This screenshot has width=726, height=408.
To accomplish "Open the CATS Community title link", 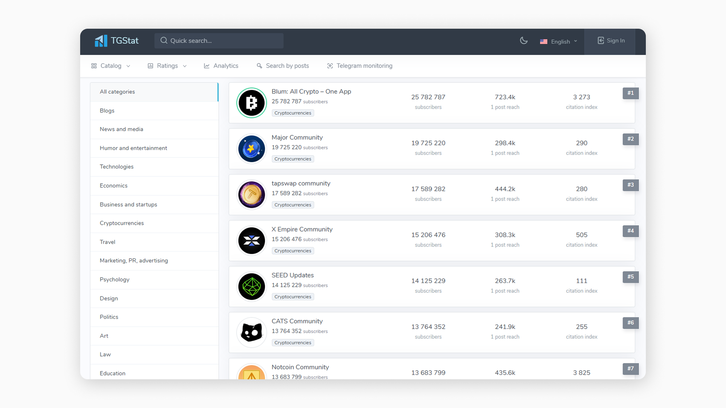I will (x=297, y=321).
